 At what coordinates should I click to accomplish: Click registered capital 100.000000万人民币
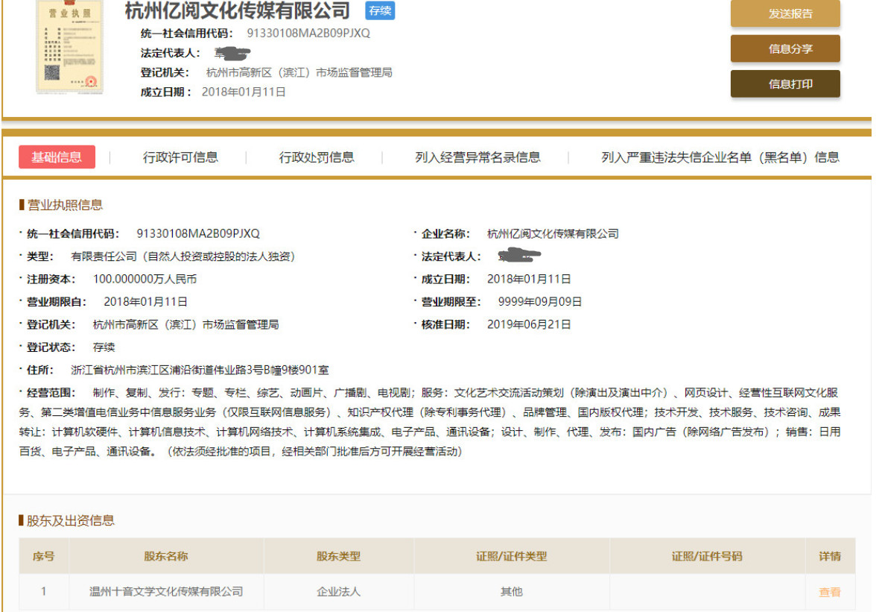[x=145, y=280]
